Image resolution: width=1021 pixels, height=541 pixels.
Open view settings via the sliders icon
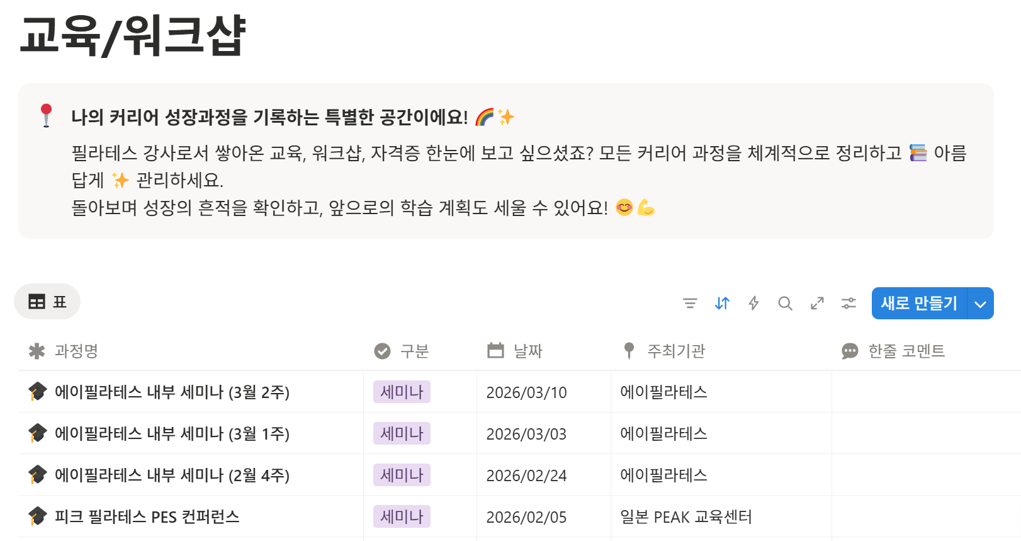[x=848, y=303]
